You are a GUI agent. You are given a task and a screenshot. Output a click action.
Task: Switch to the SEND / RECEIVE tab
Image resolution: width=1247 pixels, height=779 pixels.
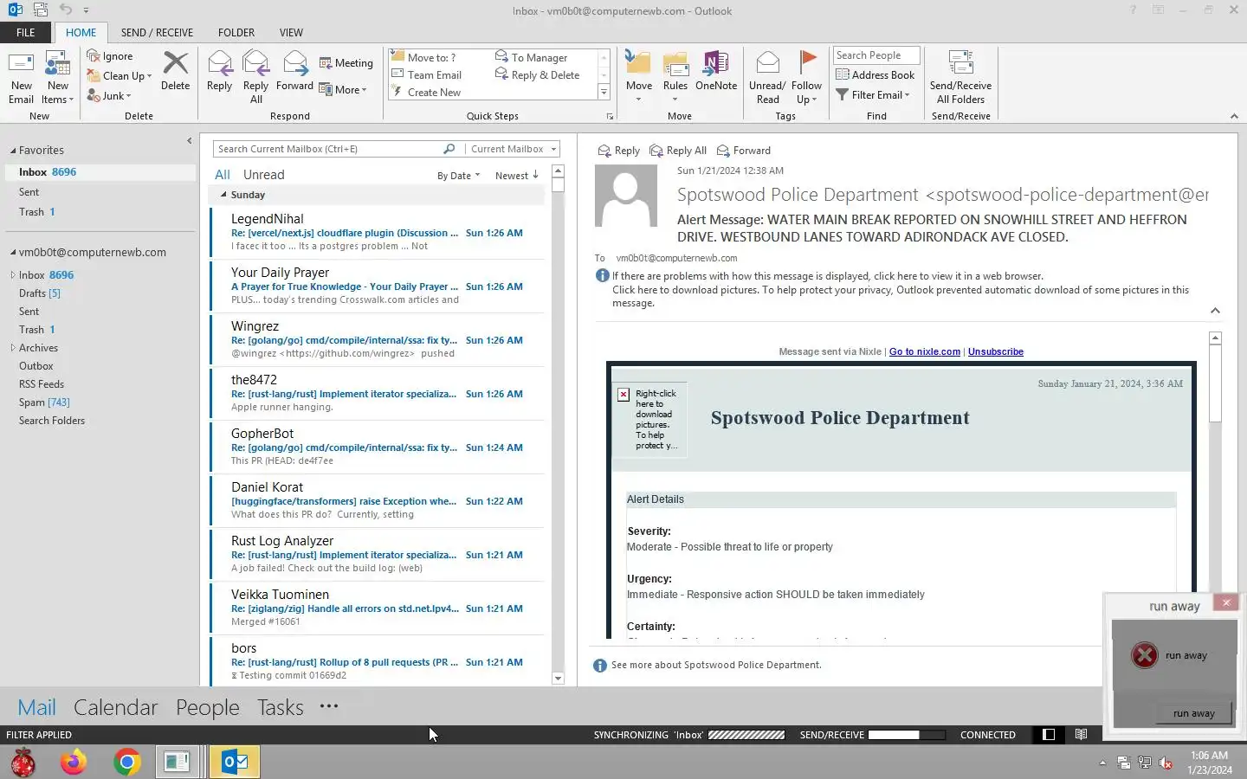[157, 33]
